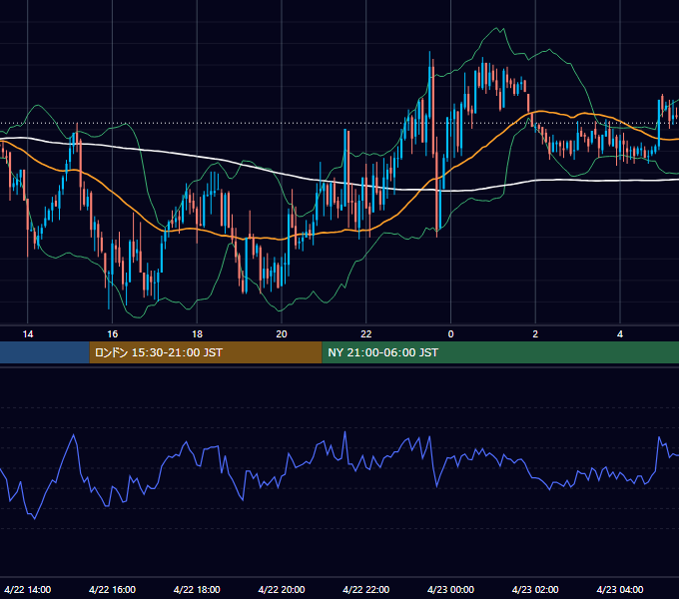Click the 4/22 20:00 time label
The image size is (679, 599).
[282, 589]
